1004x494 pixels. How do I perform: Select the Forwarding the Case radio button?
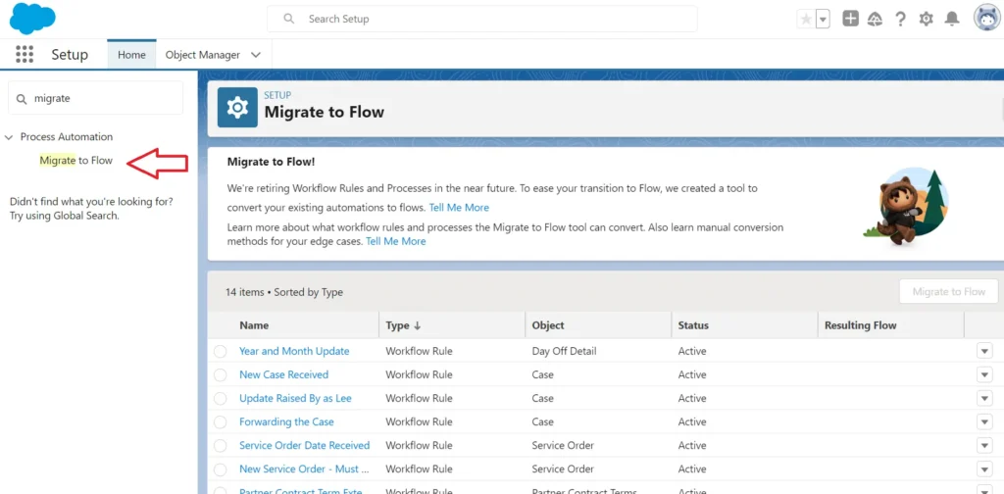tap(221, 422)
